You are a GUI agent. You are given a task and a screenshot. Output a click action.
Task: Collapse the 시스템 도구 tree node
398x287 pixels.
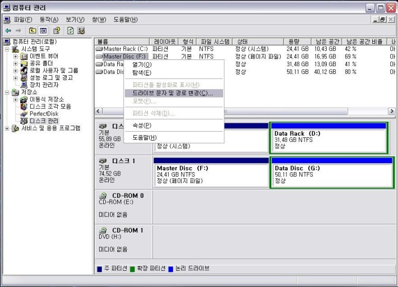[7, 49]
